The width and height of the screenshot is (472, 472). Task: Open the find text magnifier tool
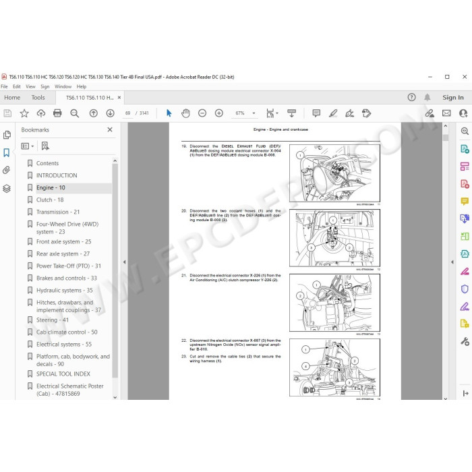(x=74, y=113)
